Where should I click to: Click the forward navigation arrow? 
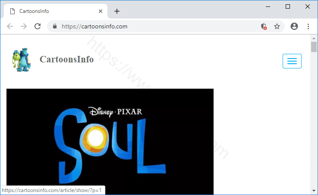click(24, 26)
